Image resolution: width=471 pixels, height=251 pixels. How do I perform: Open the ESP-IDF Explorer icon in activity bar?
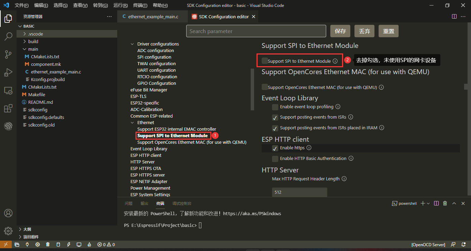click(x=8, y=126)
